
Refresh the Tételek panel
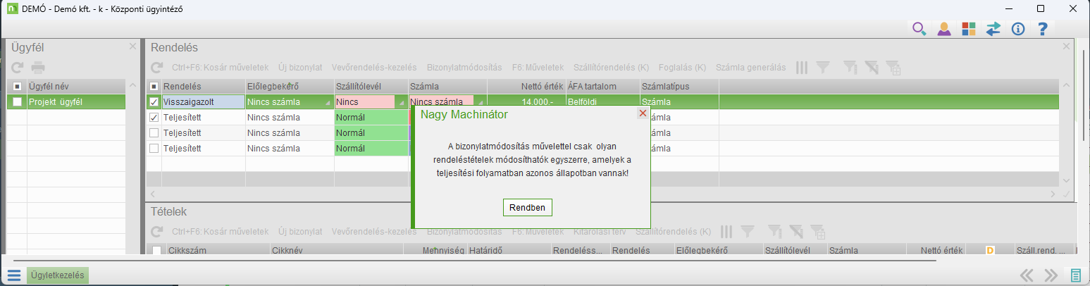click(x=157, y=231)
